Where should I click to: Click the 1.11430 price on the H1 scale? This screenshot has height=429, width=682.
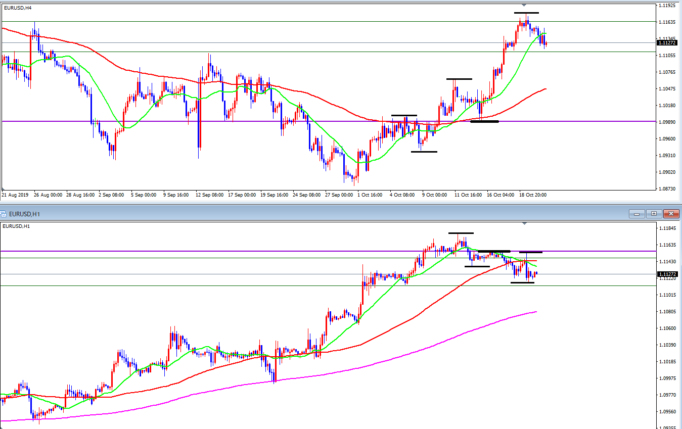point(668,262)
